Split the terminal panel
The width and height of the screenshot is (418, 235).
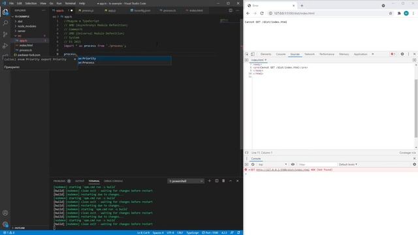216,181
